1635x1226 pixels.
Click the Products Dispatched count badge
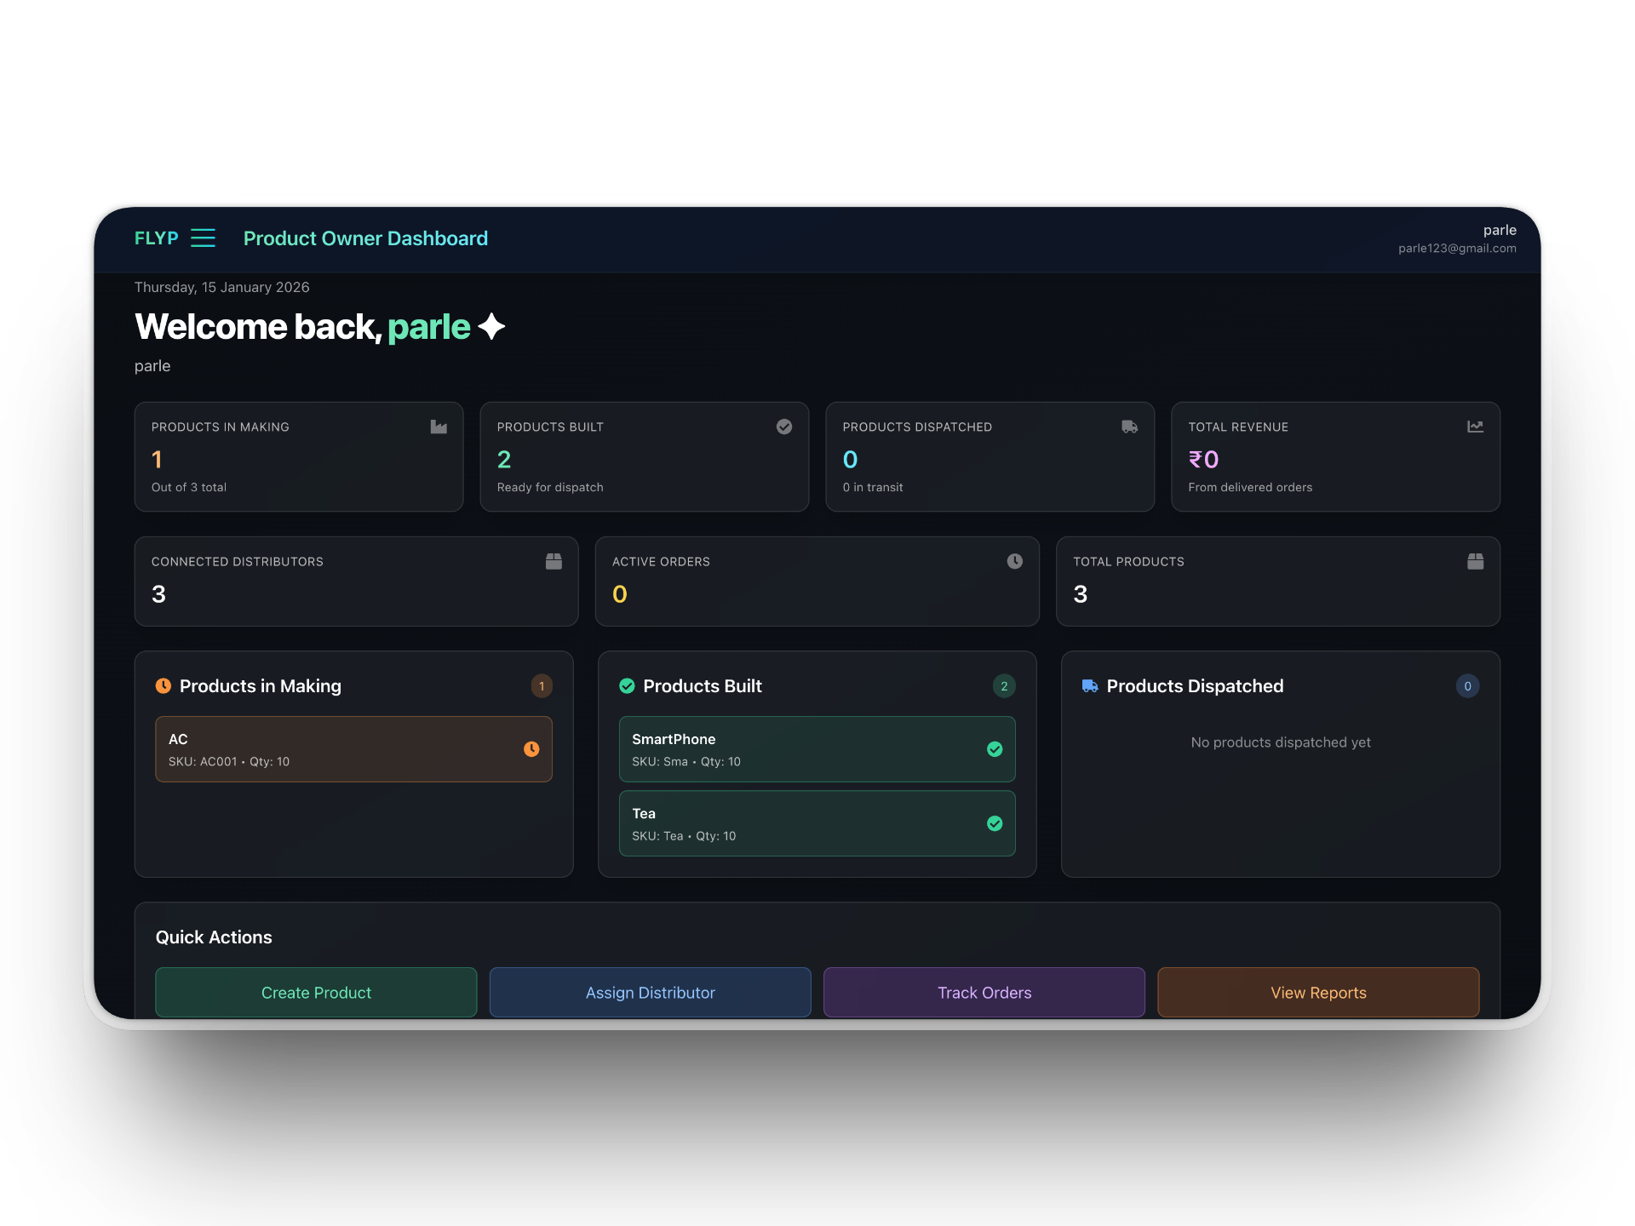coord(1467,686)
